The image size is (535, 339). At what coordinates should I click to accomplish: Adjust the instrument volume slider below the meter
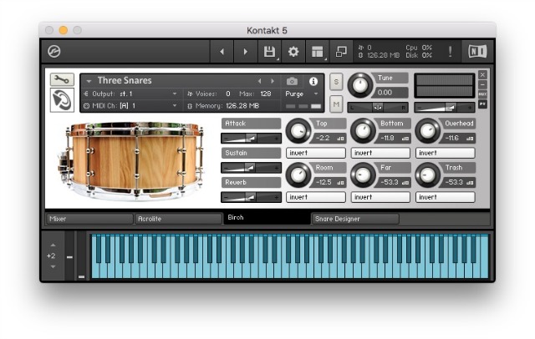[445, 108]
